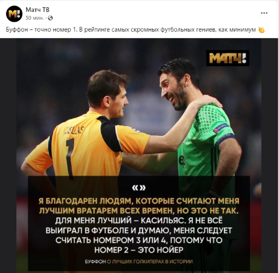The width and height of the screenshot is (279, 273).
Task: Click the white quote line НОМЕР 2 – ЭТО НОЙЕР
Action: [139, 250]
